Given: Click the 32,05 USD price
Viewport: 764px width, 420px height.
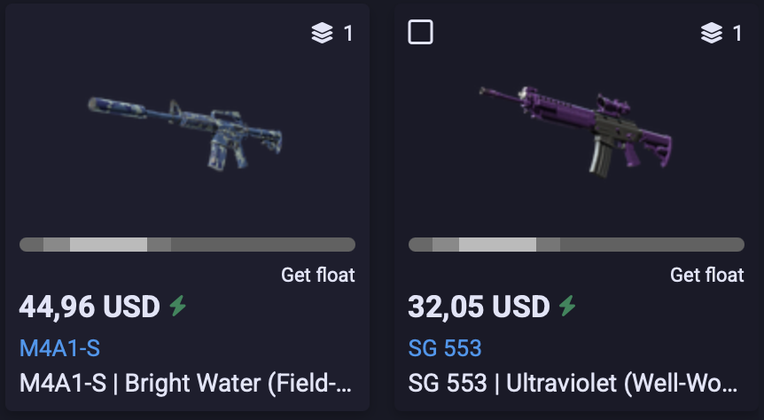Looking at the screenshot, I should click(x=479, y=307).
